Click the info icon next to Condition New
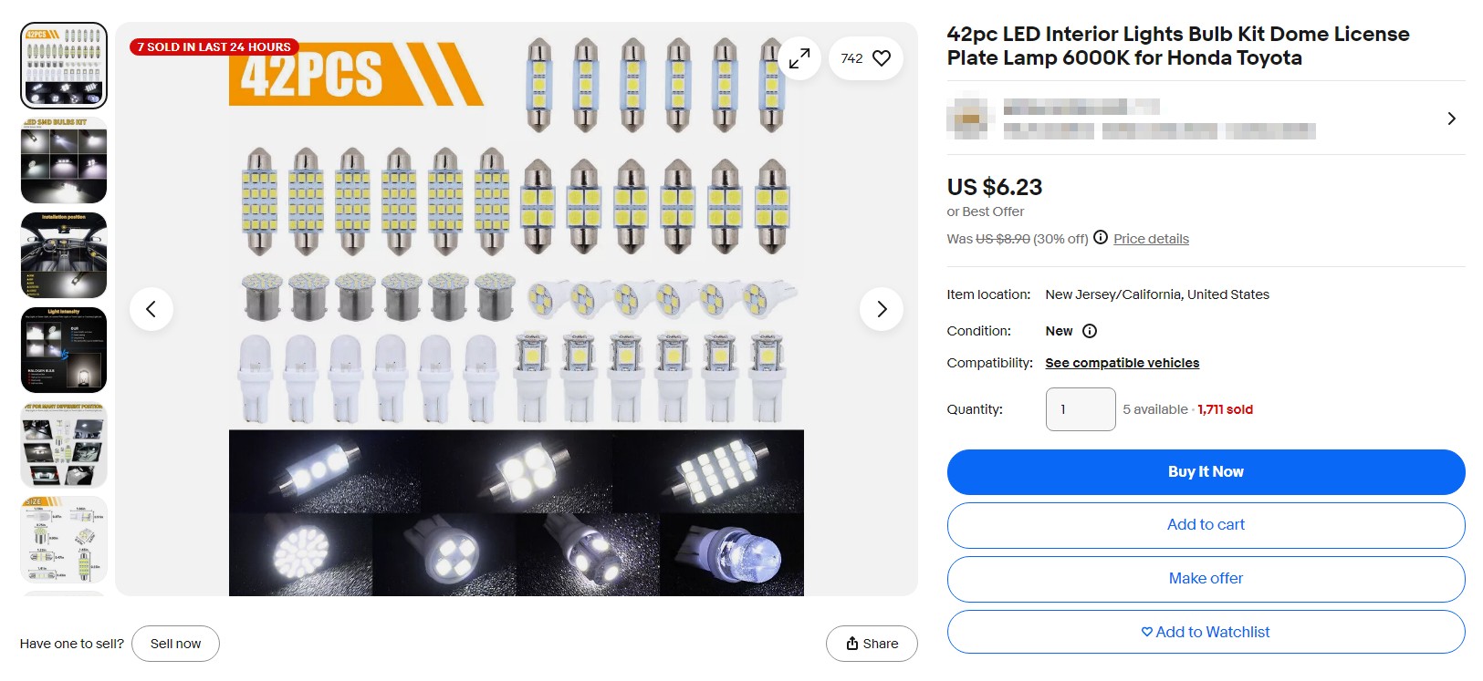The height and width of the screenshot is (681, 1483). tap(1089, 331)
